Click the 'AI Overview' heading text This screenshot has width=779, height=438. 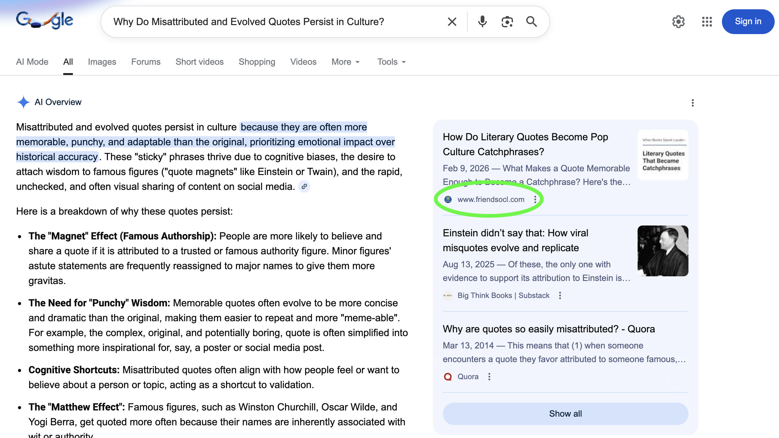[58, 102]
